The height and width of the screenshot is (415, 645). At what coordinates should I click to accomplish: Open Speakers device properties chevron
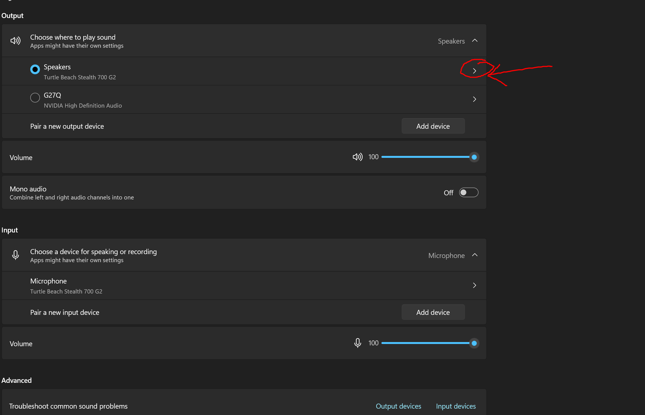click(474, 71)
